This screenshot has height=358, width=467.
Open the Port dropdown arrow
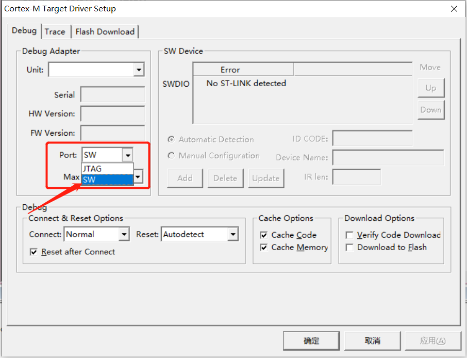tap(127, 155)
